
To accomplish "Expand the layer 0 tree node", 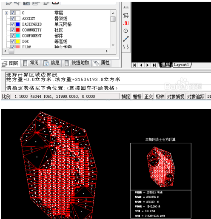I will 6,13.
